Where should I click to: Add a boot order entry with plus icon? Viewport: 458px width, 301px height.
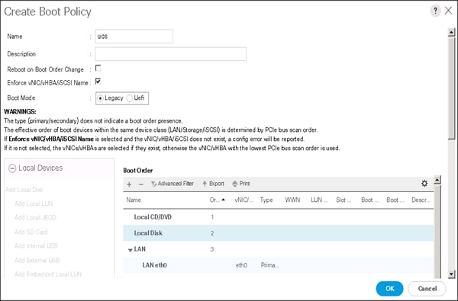click(129, 184)
